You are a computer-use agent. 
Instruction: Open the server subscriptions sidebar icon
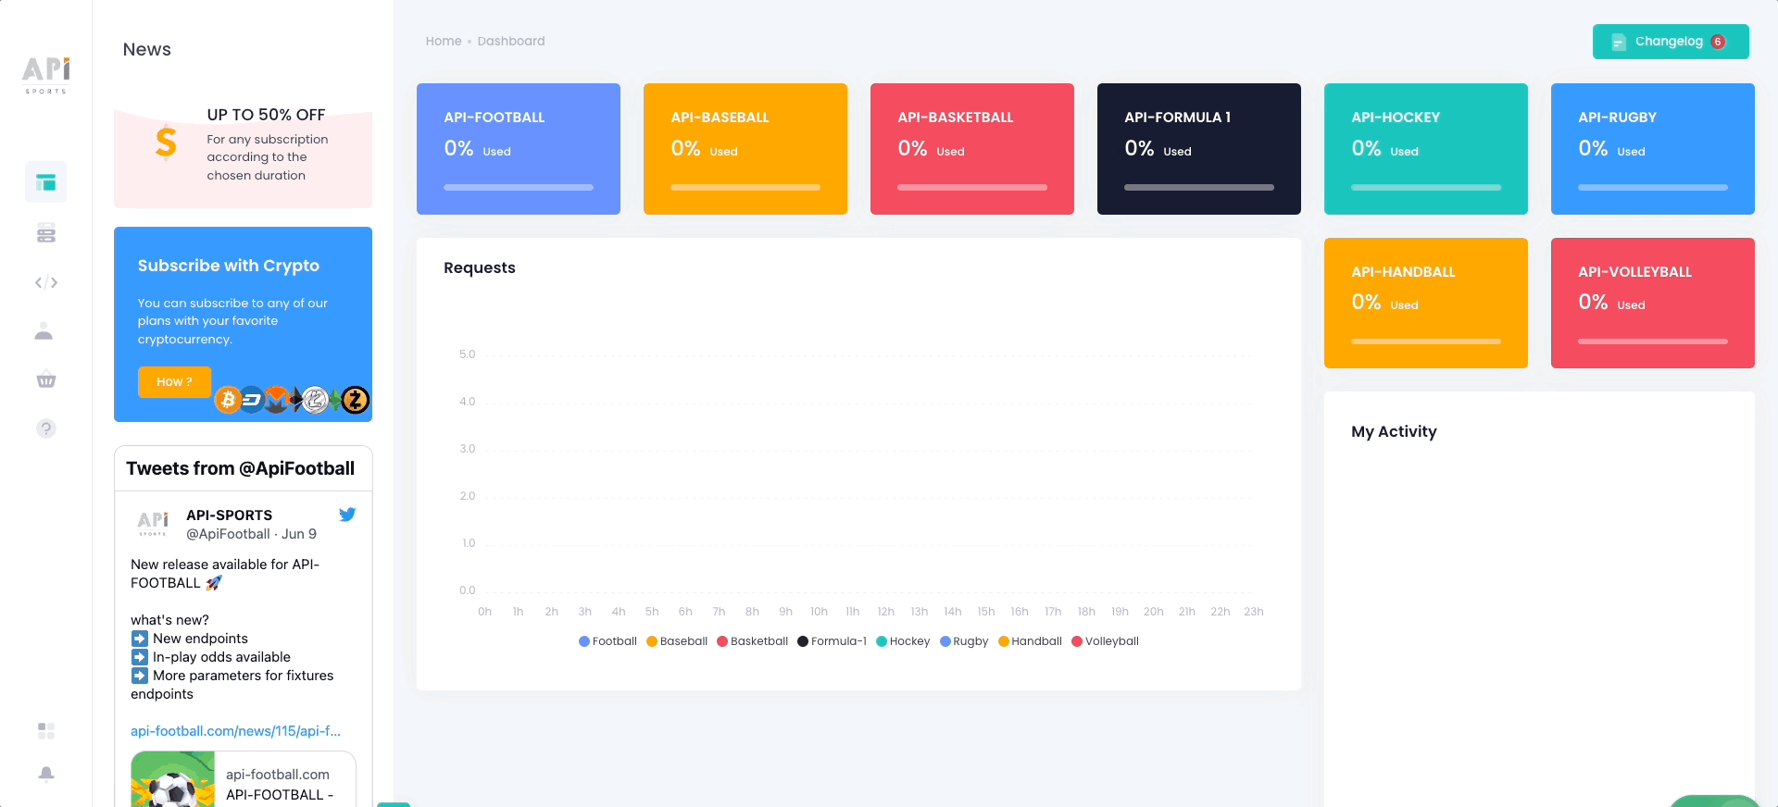[x=46, y=232]
